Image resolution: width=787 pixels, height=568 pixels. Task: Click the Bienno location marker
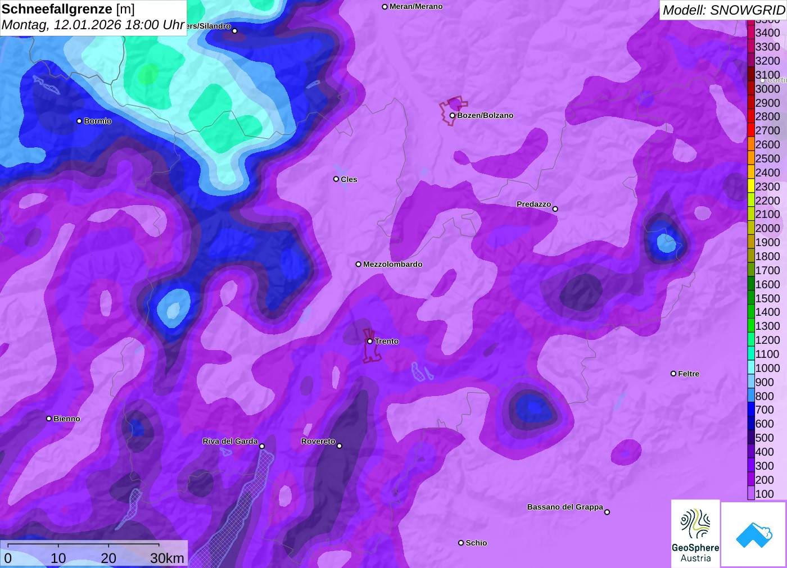pyautogui.click(x=49, y=419)
